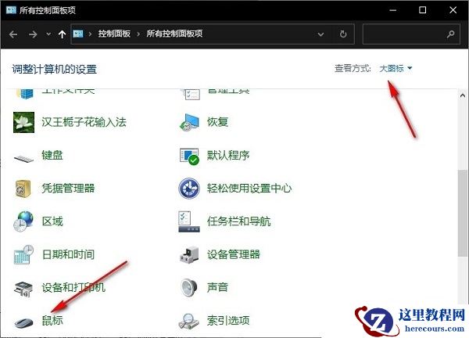
Task: Open the 恢复 recovery monitor icon
Action: coord(189,122)
